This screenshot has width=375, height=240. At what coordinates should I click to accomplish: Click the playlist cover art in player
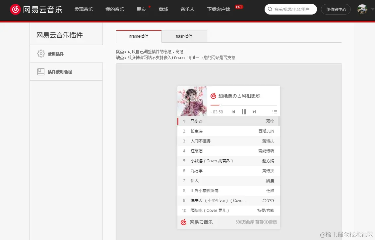192,101
